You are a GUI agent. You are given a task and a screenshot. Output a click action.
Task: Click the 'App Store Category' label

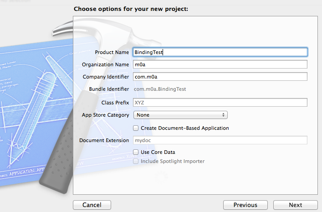click(x=105, y=115)
